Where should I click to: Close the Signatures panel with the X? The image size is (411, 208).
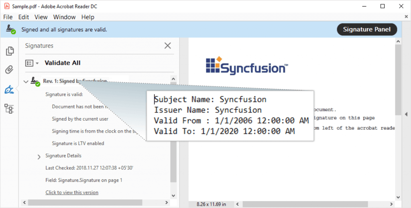point(167,46)
